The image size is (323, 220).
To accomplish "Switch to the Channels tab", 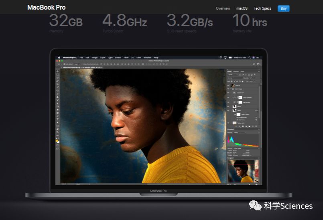I will [x=236, y=72].
